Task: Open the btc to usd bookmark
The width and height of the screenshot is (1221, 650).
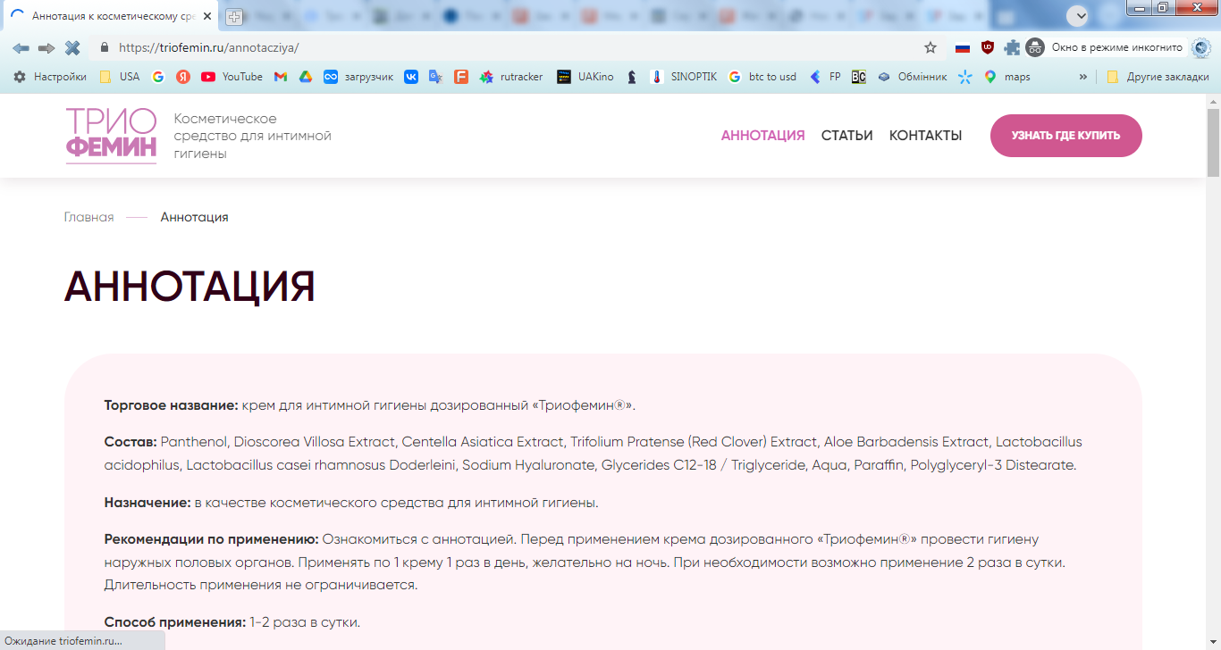Action: (762, 77)
